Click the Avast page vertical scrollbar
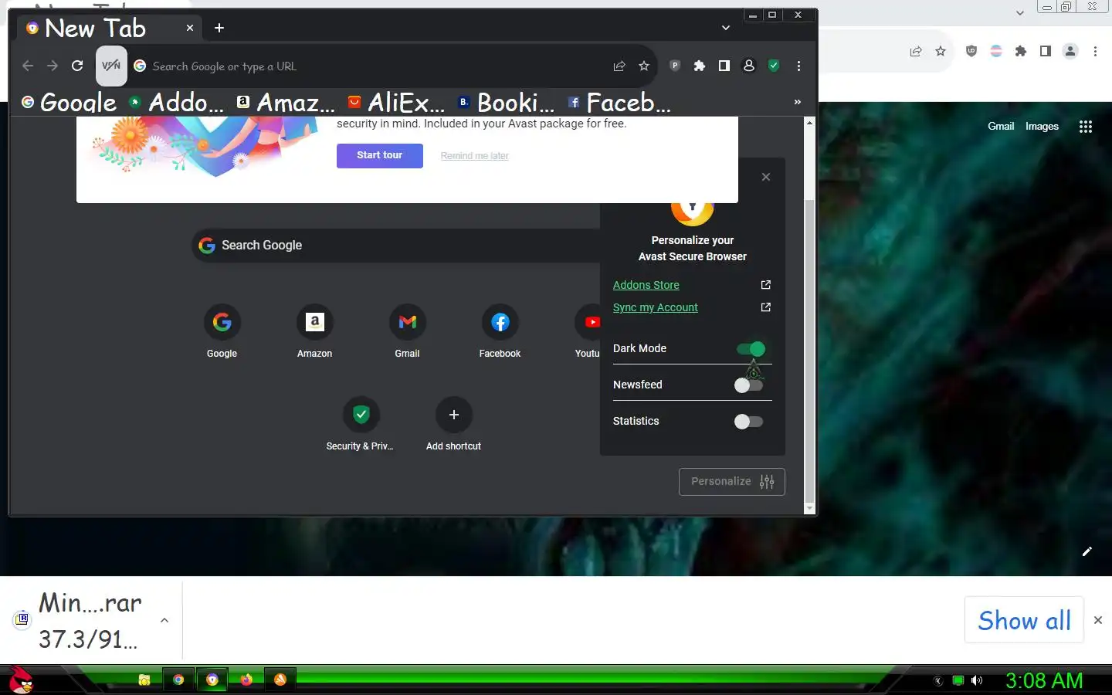The height and width of the screenshot is (695, 1112). 809,351
